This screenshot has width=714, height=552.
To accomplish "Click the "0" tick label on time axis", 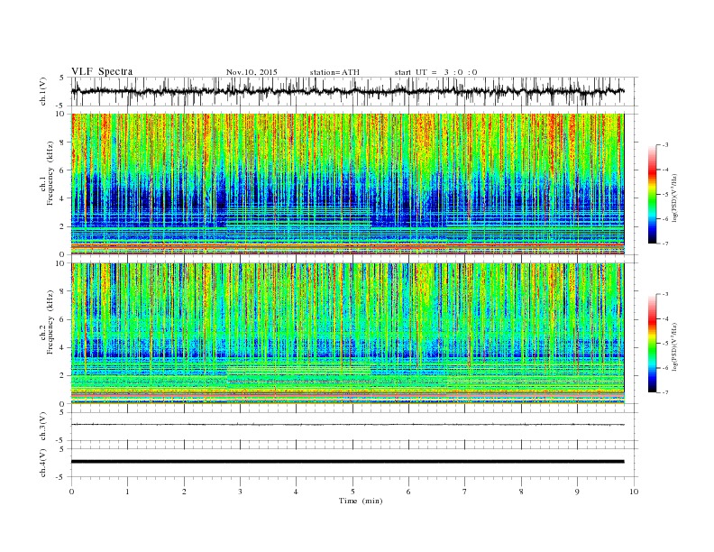I will point(71,492).
